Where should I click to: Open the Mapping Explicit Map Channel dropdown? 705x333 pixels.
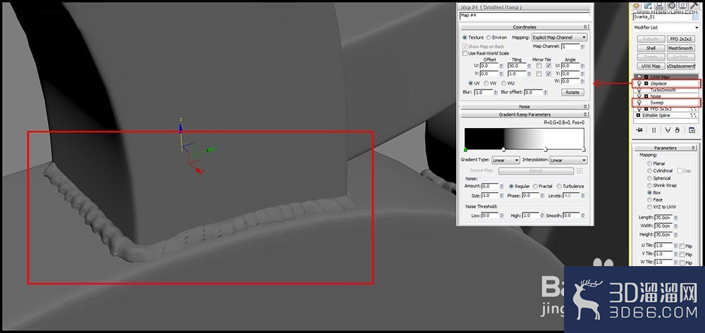(559, 37)
